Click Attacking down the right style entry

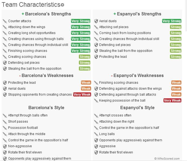click(116, 122)
